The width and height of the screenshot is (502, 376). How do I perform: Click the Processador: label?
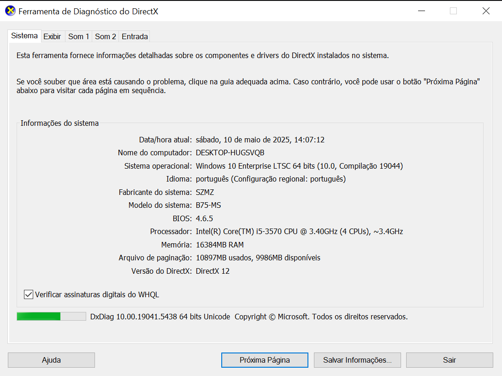coord(171,231)
